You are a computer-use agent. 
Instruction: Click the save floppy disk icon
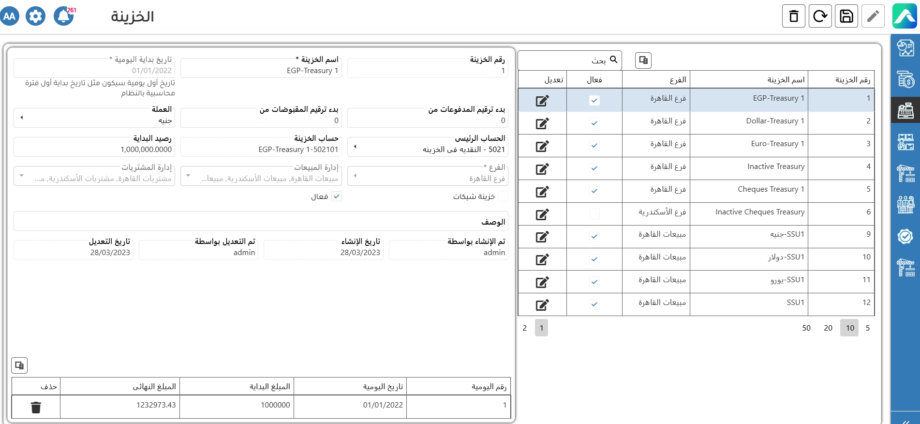[x=846, y=16]
